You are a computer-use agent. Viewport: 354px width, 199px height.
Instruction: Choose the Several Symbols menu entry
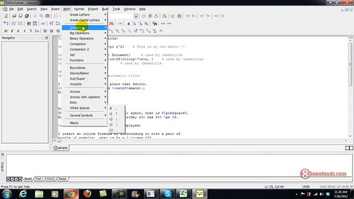click(x=85, y=116)
